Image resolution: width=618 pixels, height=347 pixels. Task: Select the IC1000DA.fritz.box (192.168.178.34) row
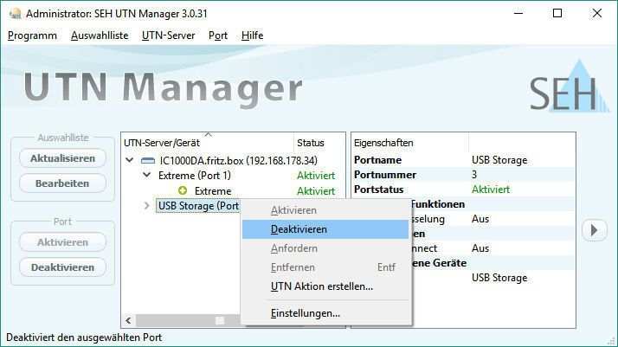(x=238, y=160)
